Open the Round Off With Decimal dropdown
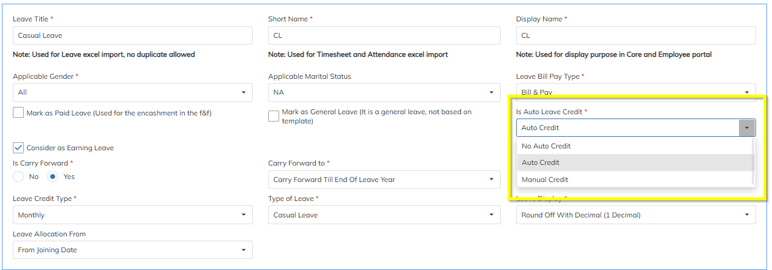This screenshot has width=772, height=270. click(635, 215)
